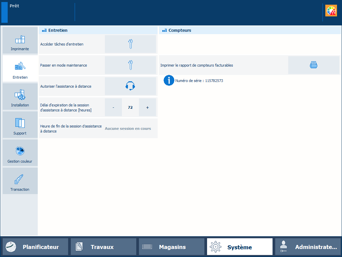Open the Imprimante section in sidebar
This screenshot has height=257, width=342.
pyautogui.click(x=20, y=41)
